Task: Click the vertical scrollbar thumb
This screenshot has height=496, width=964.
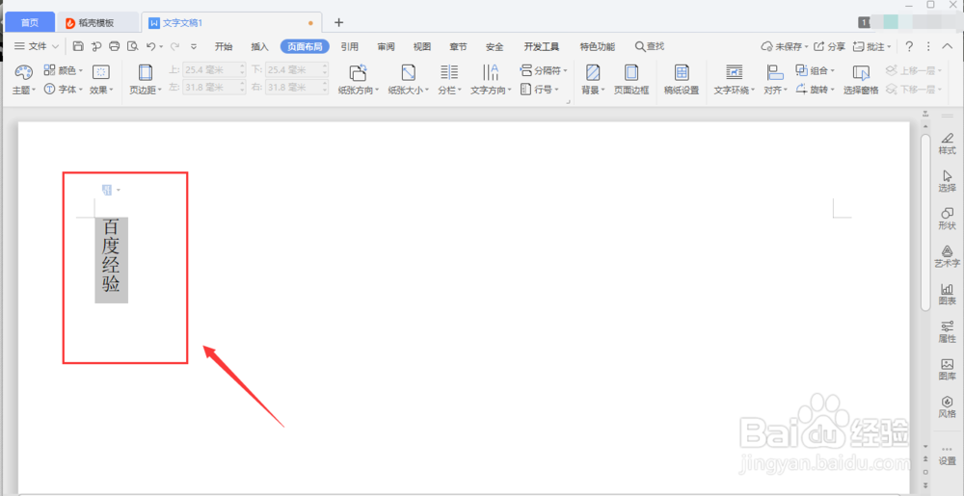Action: [x=924, y=221]
